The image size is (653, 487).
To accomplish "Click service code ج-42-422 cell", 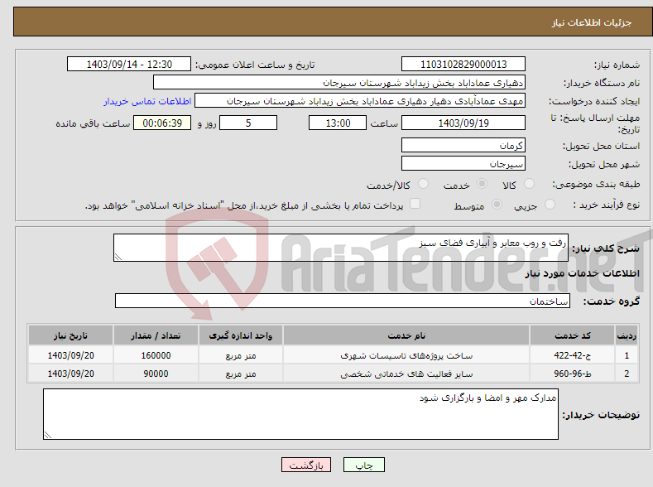I will pos(573,355).
